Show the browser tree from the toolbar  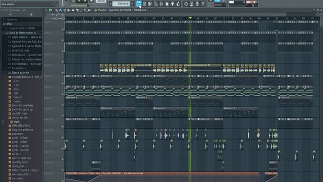[x=156, y=4]
